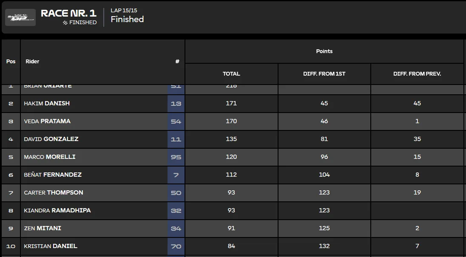Sort by DIFF. FROM 1ST column header
This screenshot has width=466, height=257.
click(324, 73)
